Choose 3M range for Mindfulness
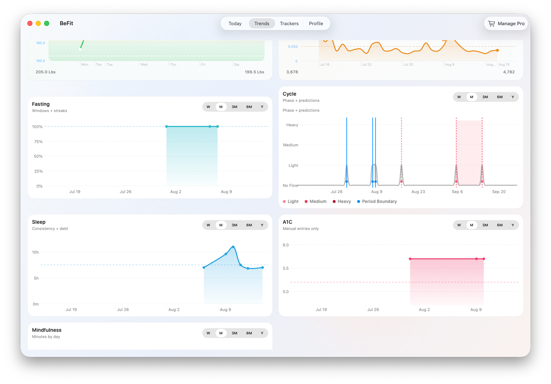Screen dimensions: 551x384 tap(234, 333)
